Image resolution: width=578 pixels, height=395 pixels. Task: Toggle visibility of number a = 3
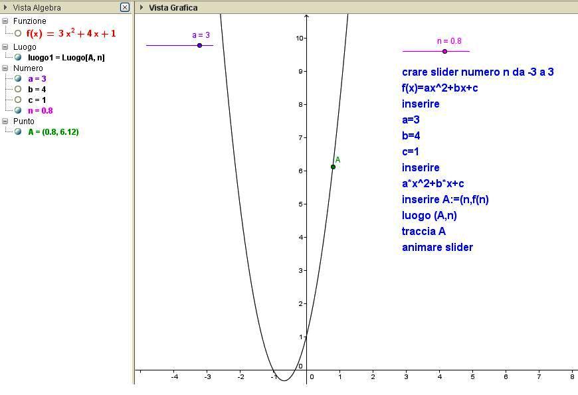tap(18, 78)
